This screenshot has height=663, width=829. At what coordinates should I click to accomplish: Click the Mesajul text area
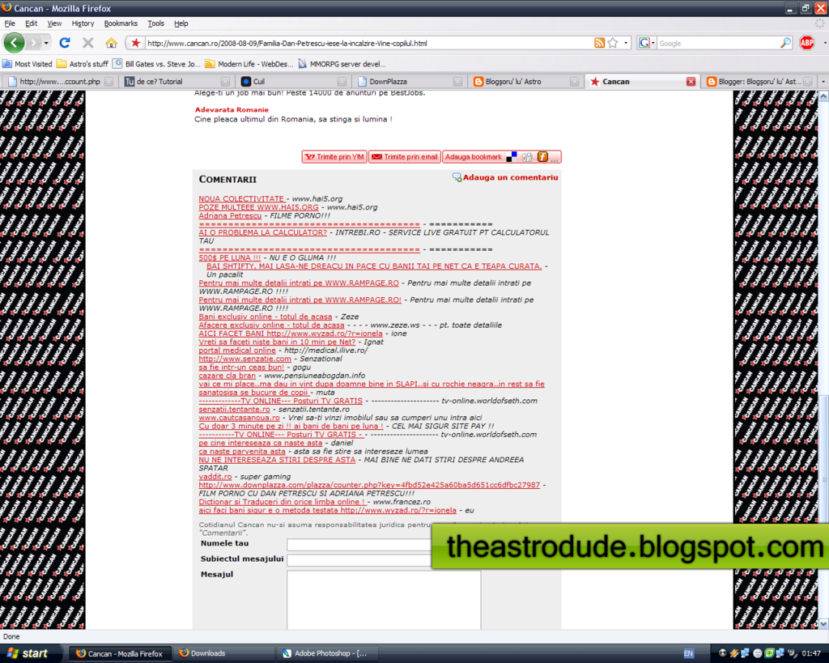tap(384, 600)
